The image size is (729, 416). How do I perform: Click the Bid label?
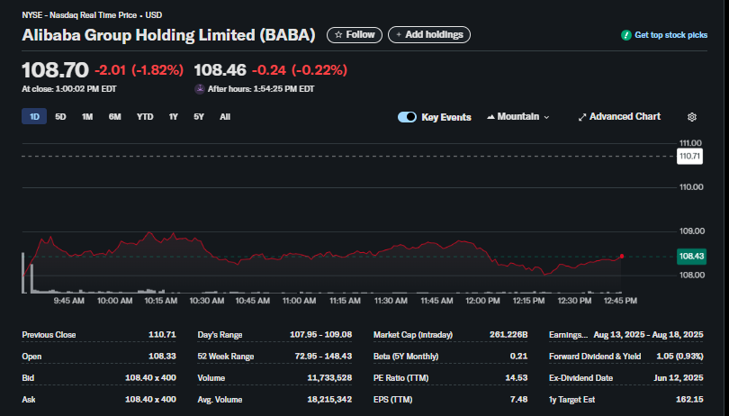pyautogui.click(x=28, y=378)
